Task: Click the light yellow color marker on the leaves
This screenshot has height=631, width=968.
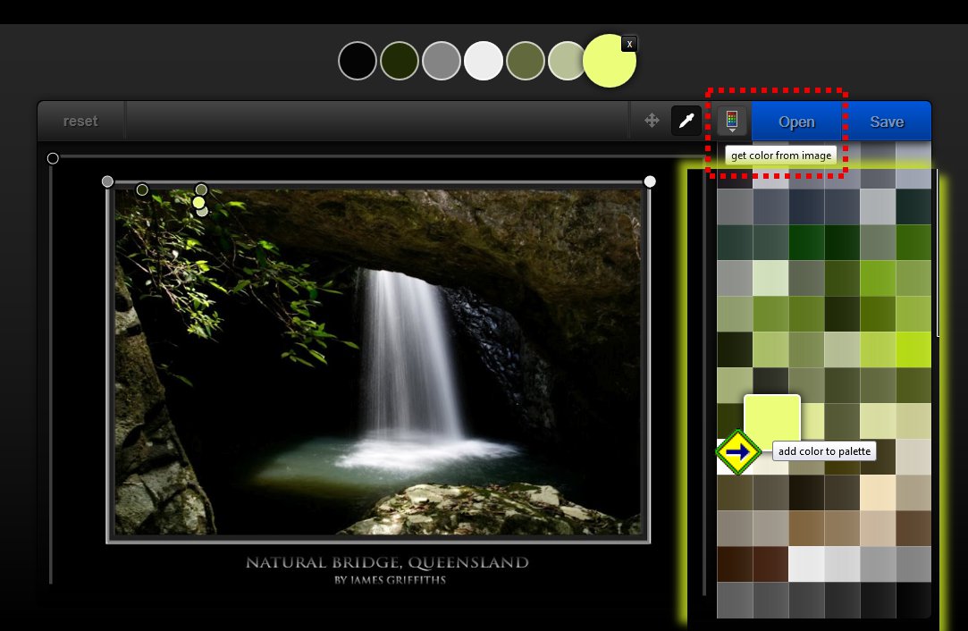Action: 198,203
